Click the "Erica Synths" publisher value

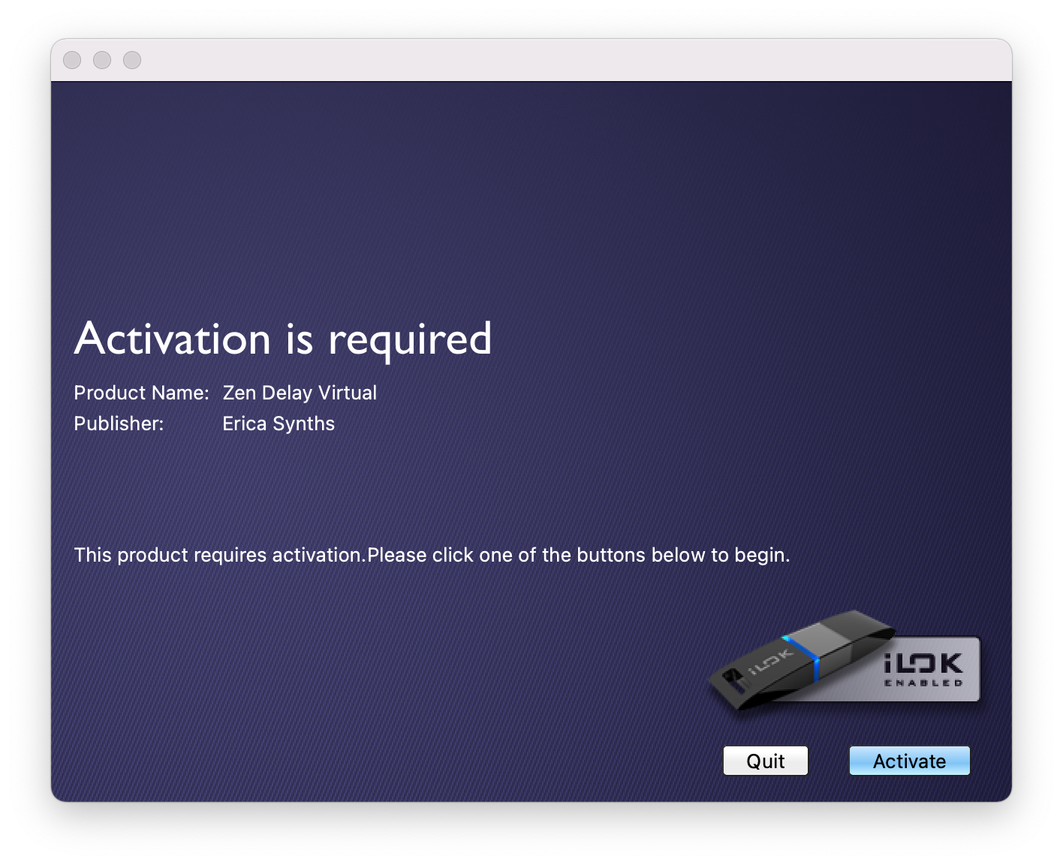279,423
